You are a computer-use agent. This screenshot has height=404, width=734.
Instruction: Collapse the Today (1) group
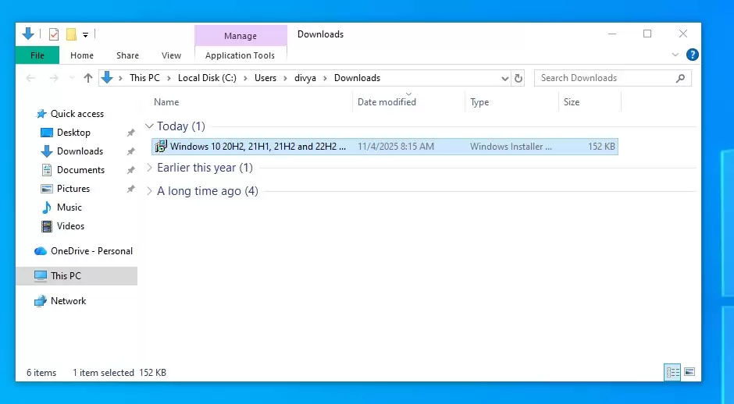tap(149, 126)
